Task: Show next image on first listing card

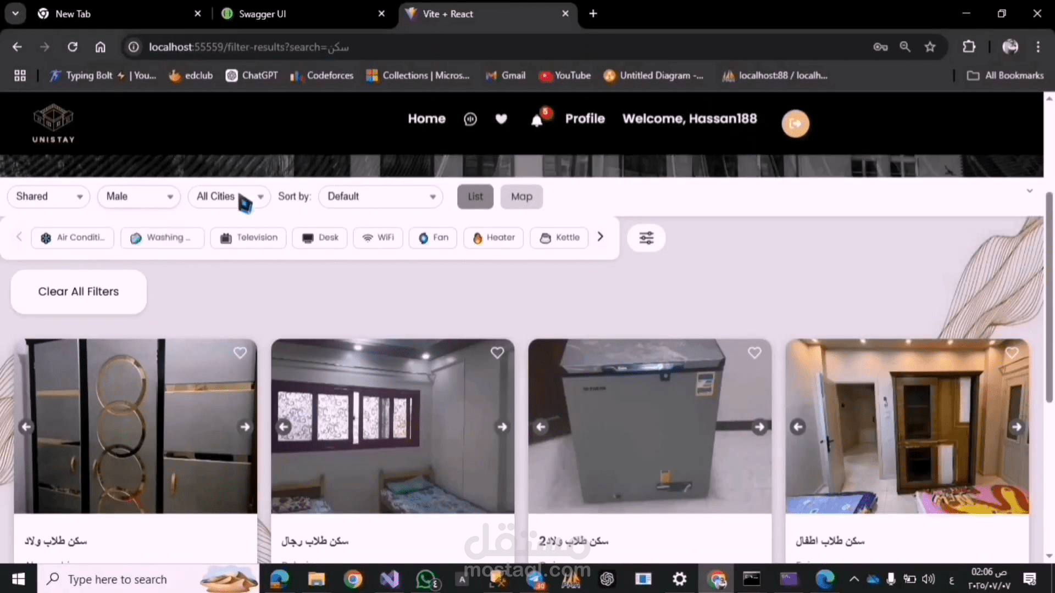Action: point(245,427)
